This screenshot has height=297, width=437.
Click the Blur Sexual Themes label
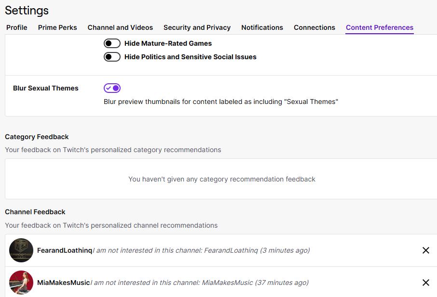pyautogui.click(x=46, y=88)
